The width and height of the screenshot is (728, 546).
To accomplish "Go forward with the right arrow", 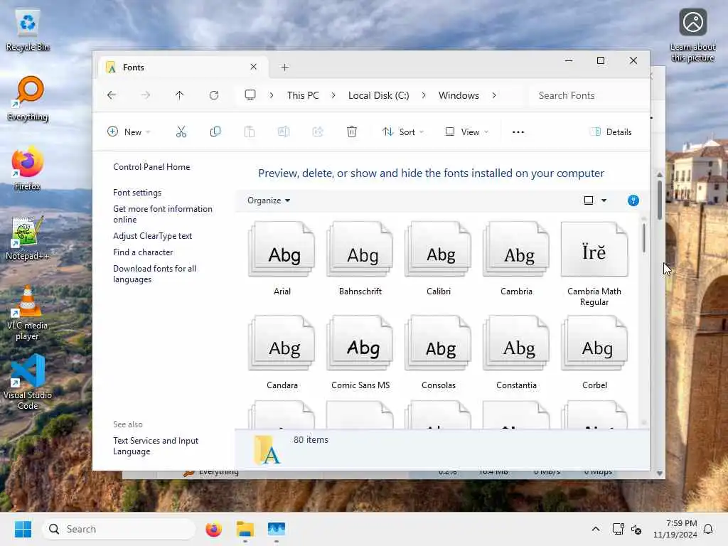I will click(146, 95).
